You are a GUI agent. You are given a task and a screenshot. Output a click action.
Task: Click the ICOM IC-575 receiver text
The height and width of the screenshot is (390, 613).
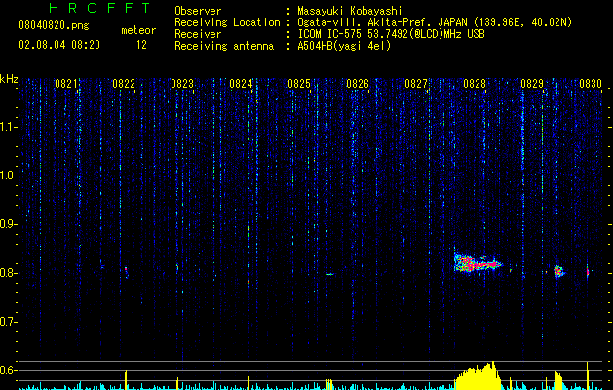[391, 34]
